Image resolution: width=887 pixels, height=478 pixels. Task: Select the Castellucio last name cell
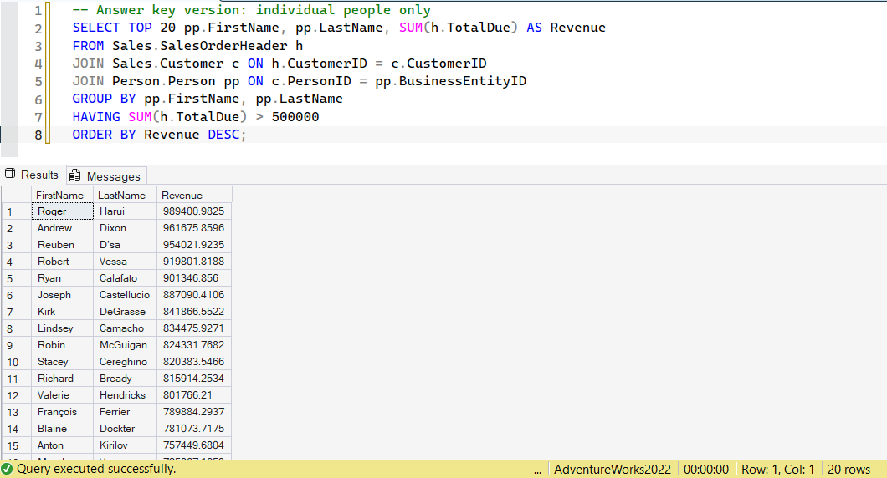125,295
